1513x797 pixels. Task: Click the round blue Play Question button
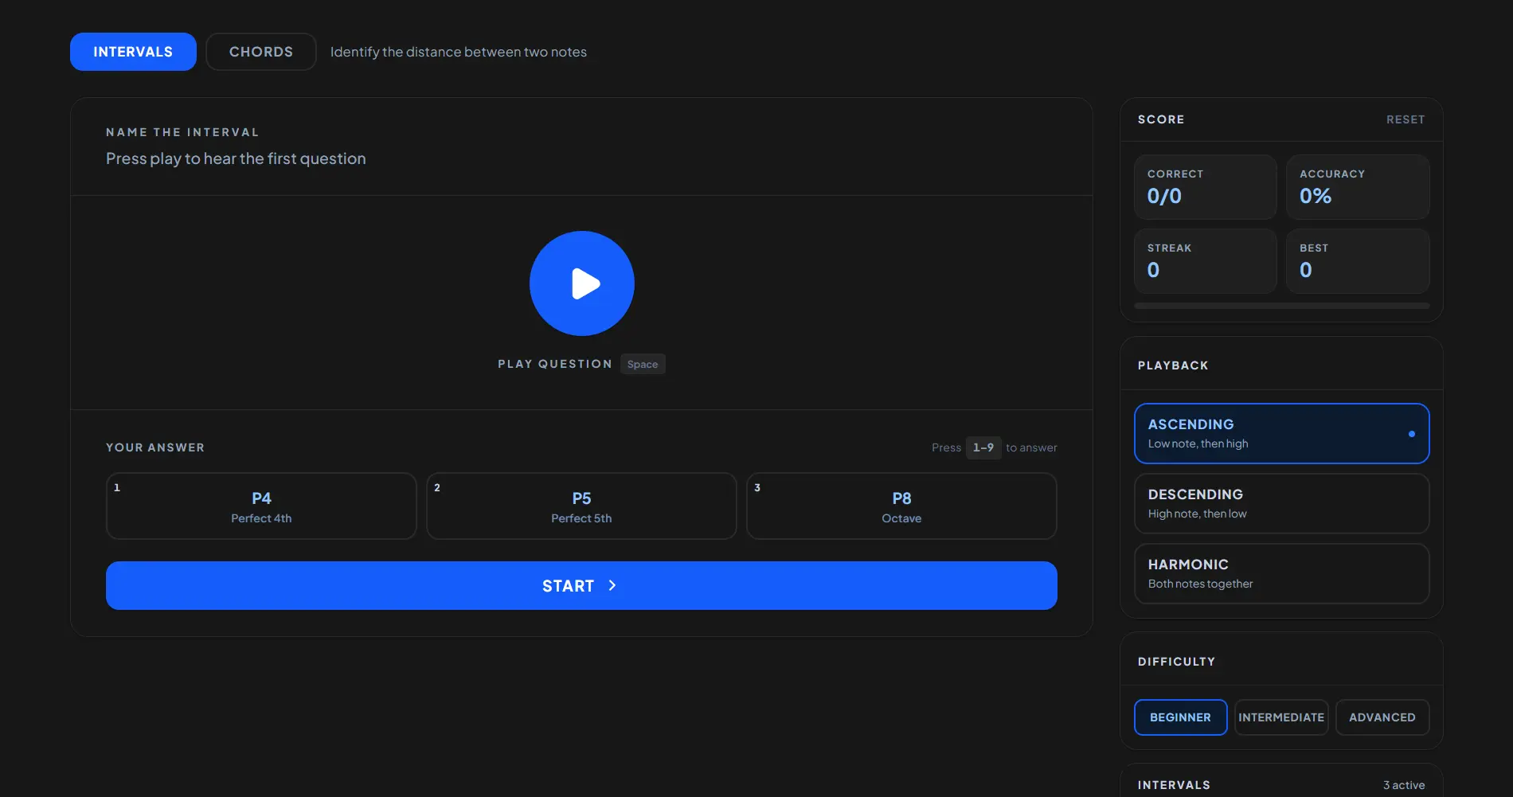(581, 283)
